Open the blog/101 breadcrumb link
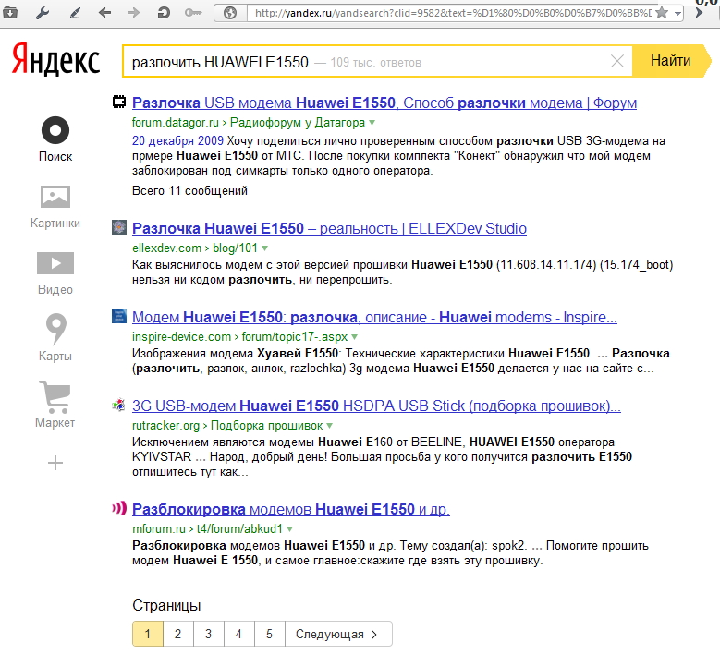Viewport: 720px width, 666px height. point(235,248)
